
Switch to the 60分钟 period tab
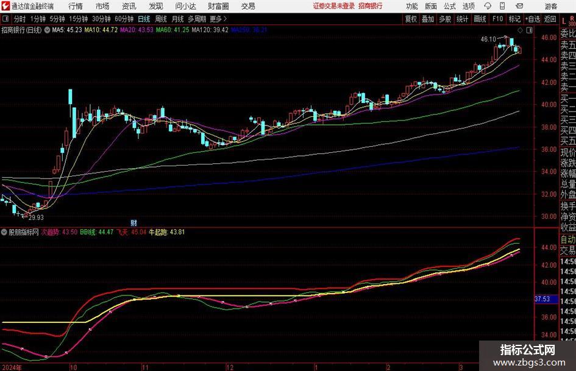124,19
